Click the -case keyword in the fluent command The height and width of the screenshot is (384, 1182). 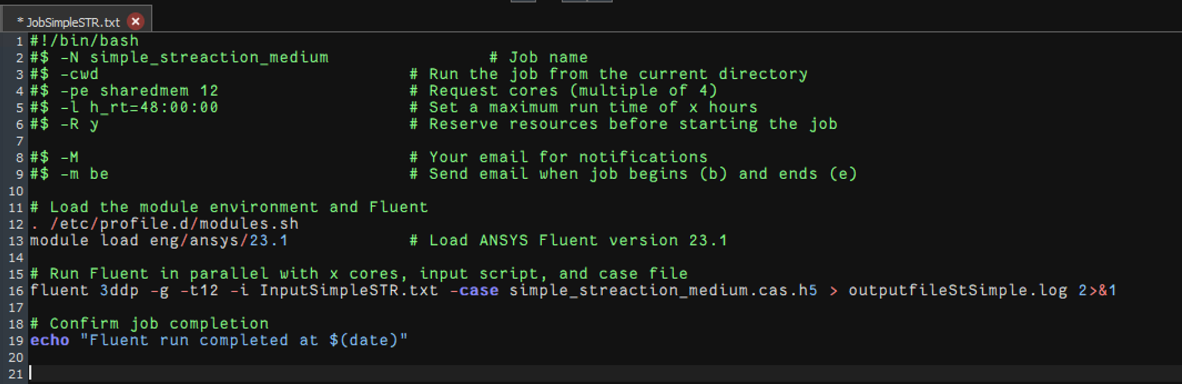coord(474,291)
